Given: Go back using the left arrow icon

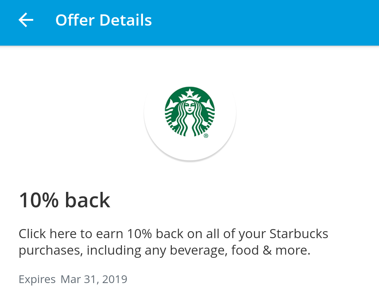Looking at the screenshot, I should tap(26, 20).
